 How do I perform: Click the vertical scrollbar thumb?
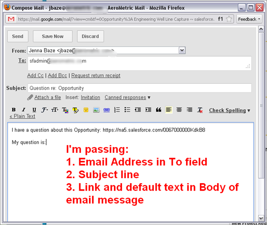[261, 105]
